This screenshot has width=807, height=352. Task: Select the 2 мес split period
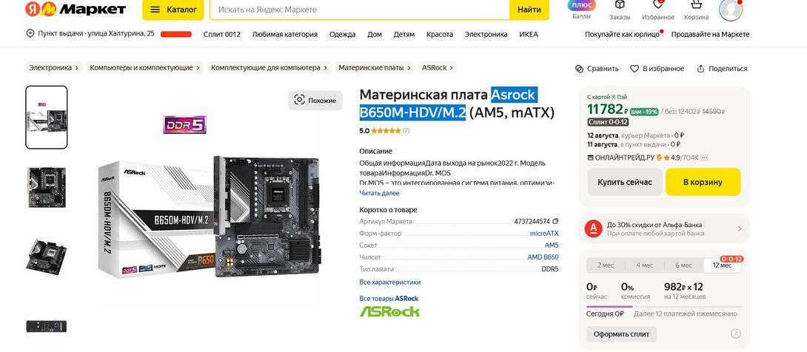pos(606,265)
